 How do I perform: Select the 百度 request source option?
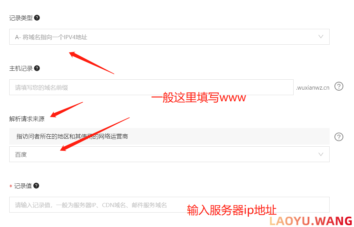coord(169,154)
